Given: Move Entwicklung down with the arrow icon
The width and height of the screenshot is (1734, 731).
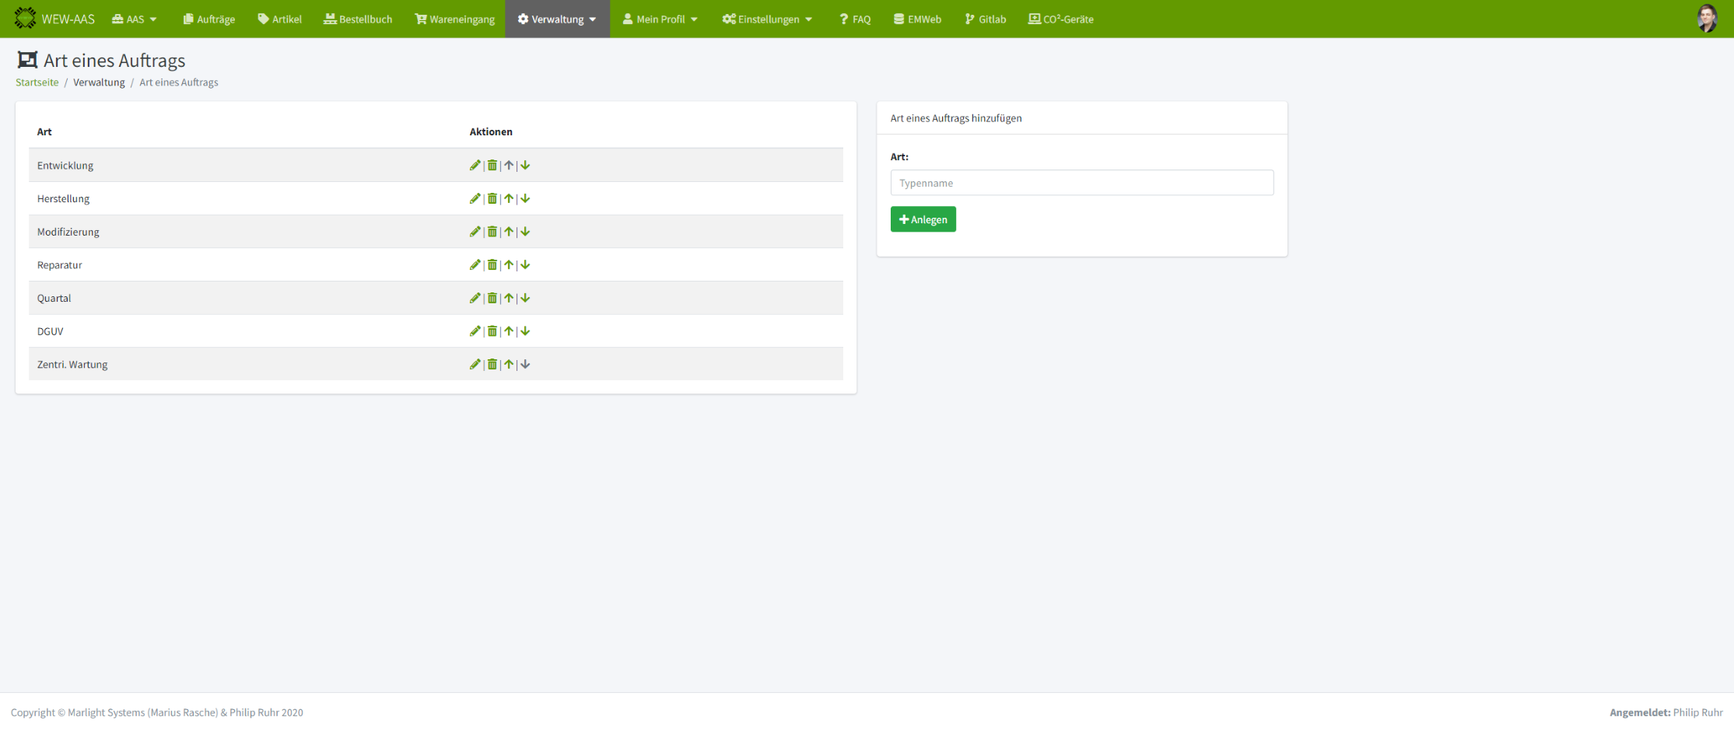Looking at the screenshot, I should pos(526,165).
